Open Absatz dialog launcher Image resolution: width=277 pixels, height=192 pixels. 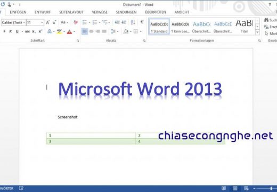[x=144, y=41]
